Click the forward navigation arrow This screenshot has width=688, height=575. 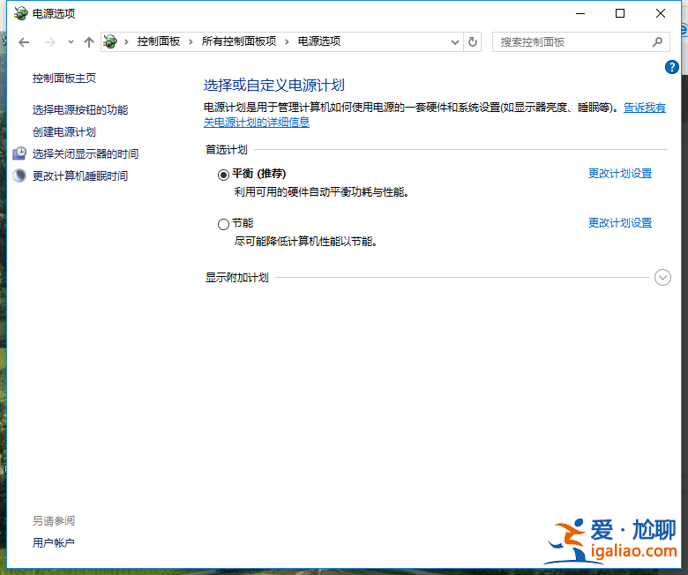[x=50, y=42]
